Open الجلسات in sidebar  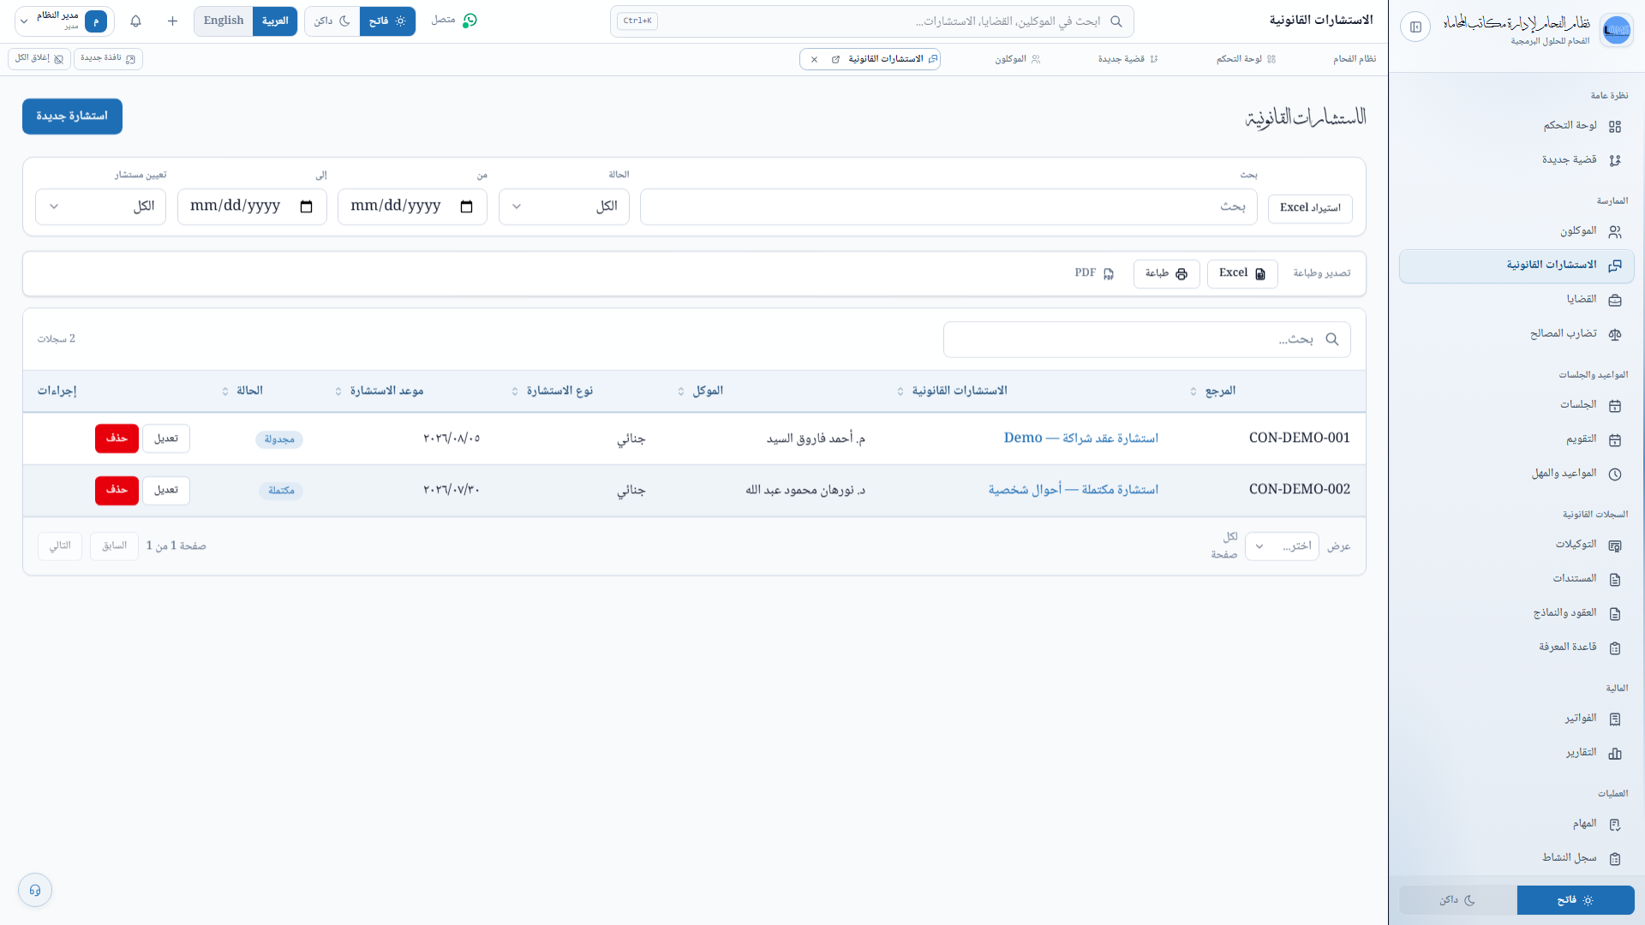click(x=1516, y=405)
